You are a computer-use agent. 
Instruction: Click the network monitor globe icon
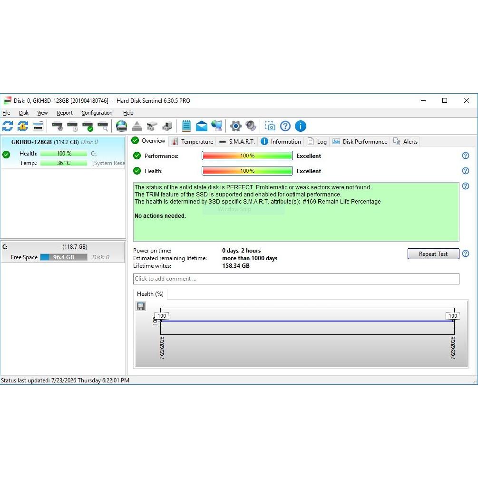[217, 126]
